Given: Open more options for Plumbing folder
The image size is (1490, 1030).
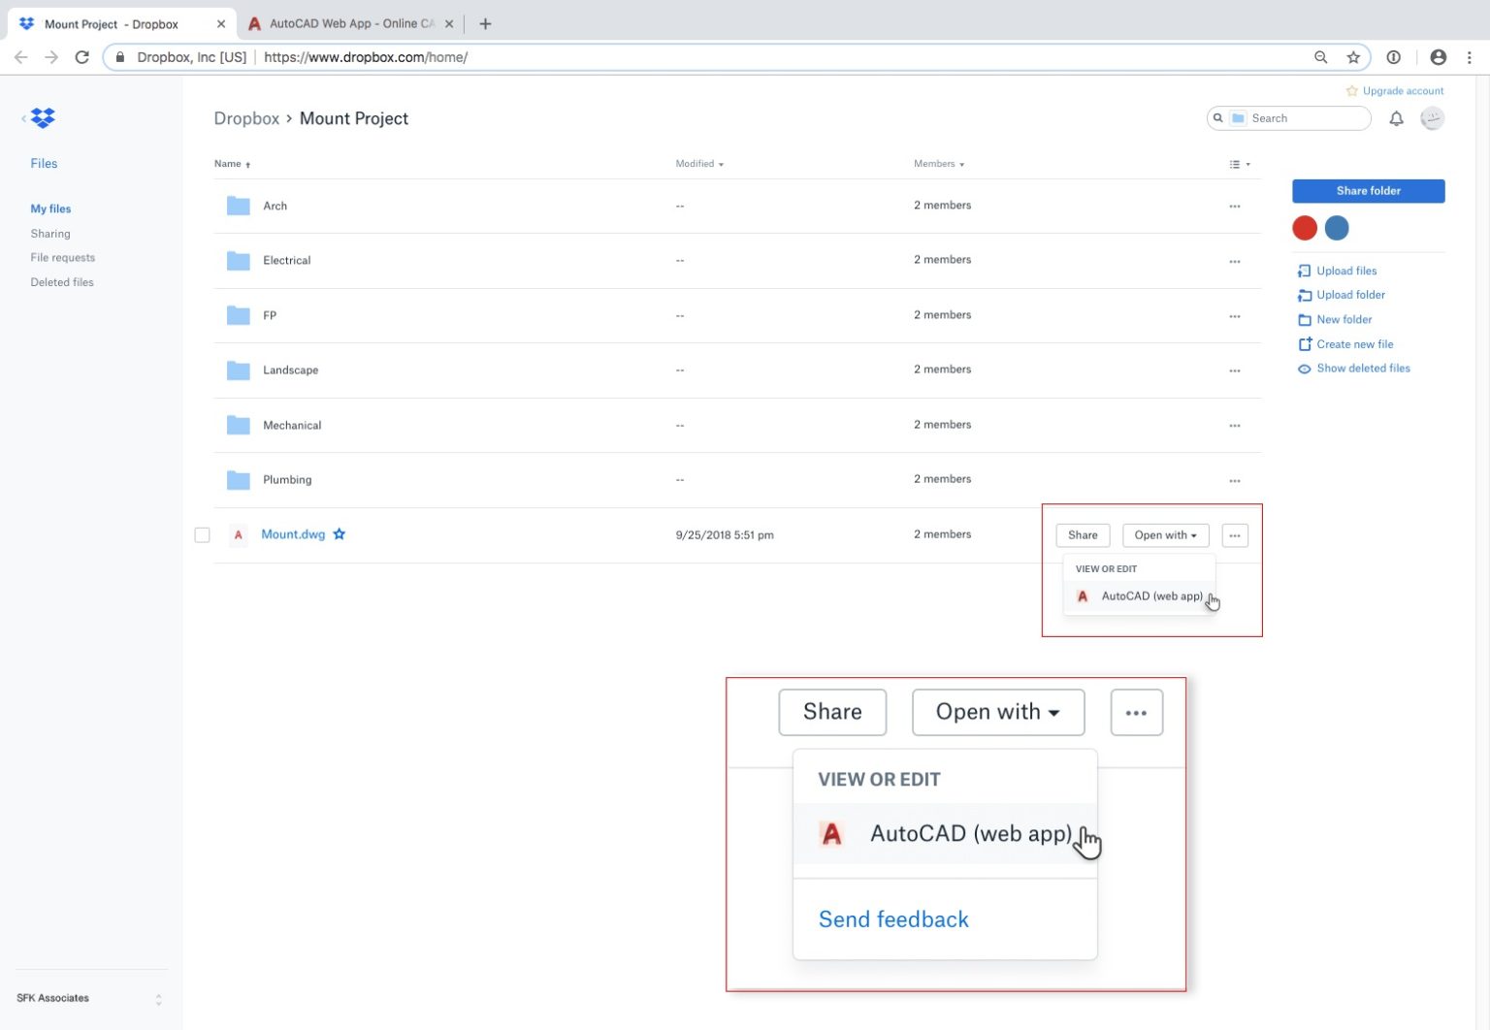Looking at the screenshot, I should click(1235, 480).
